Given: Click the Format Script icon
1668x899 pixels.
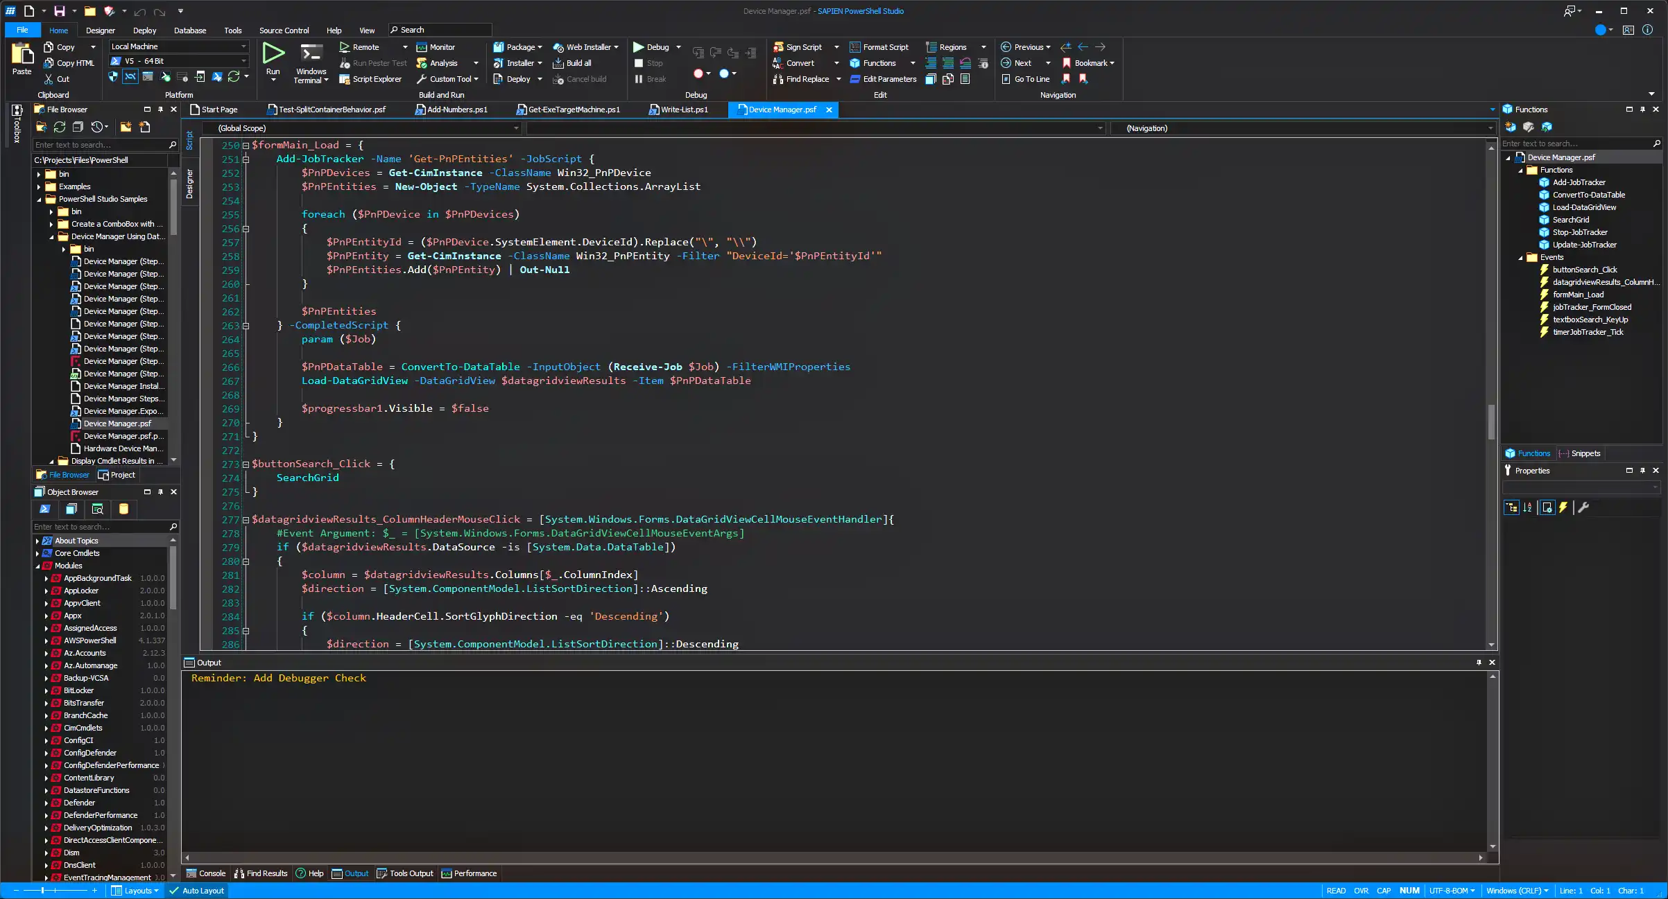Looking at the screenshot, I should pyautogui.click(x=855, y=47).
